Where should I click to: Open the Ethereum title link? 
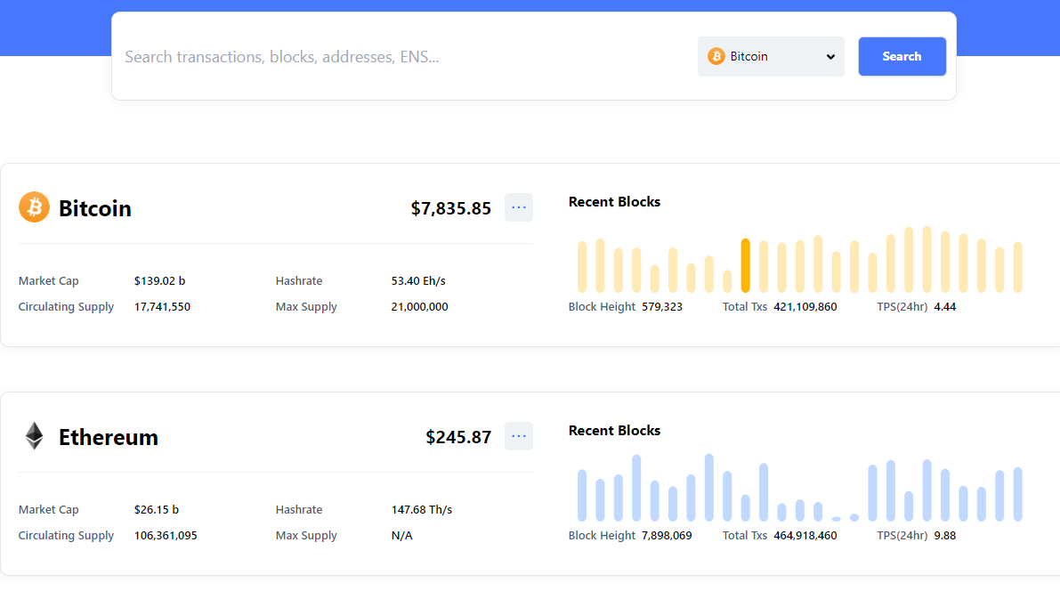click(109, 437)
